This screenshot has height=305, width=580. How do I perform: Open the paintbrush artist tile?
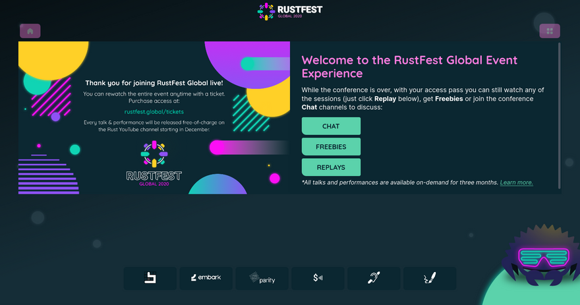(x=430, y=278)
